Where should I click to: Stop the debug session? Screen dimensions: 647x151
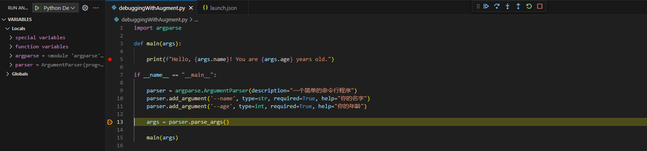click(540, 6)
